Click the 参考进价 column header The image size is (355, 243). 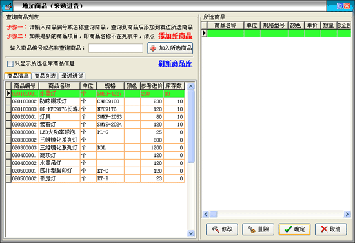point(152,86)
